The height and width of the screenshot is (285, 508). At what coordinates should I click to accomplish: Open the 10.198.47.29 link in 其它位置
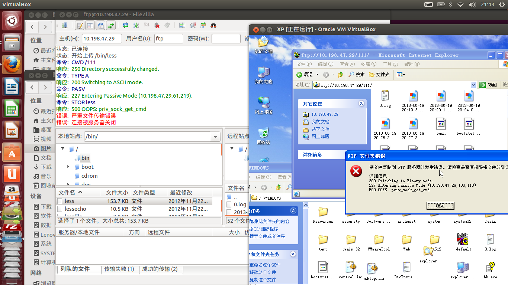click(325, 114)
